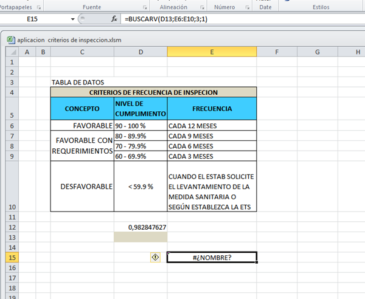This screenshot has height=299, width=365.
Task: Select column E header
Action: click(212, 52)
